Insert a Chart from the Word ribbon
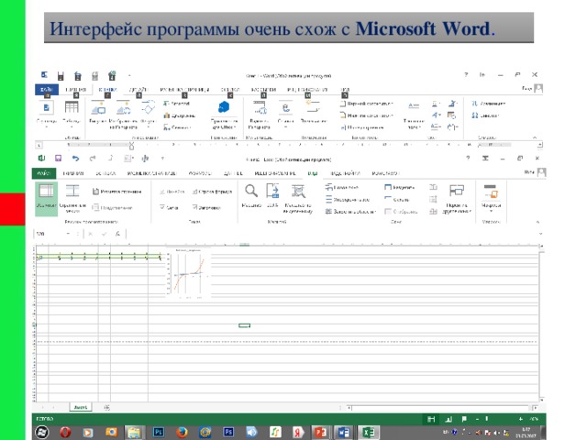The width and height of the screenshot is (587, 440). pyautogui.click(x=180, y=115)
